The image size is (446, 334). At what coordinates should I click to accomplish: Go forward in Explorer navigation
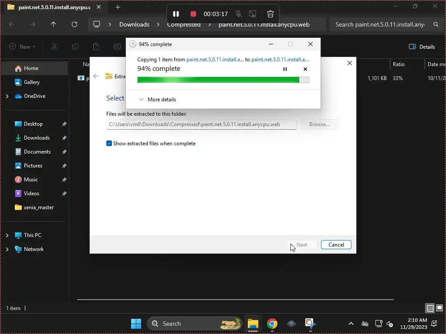(x=32, y=24)
